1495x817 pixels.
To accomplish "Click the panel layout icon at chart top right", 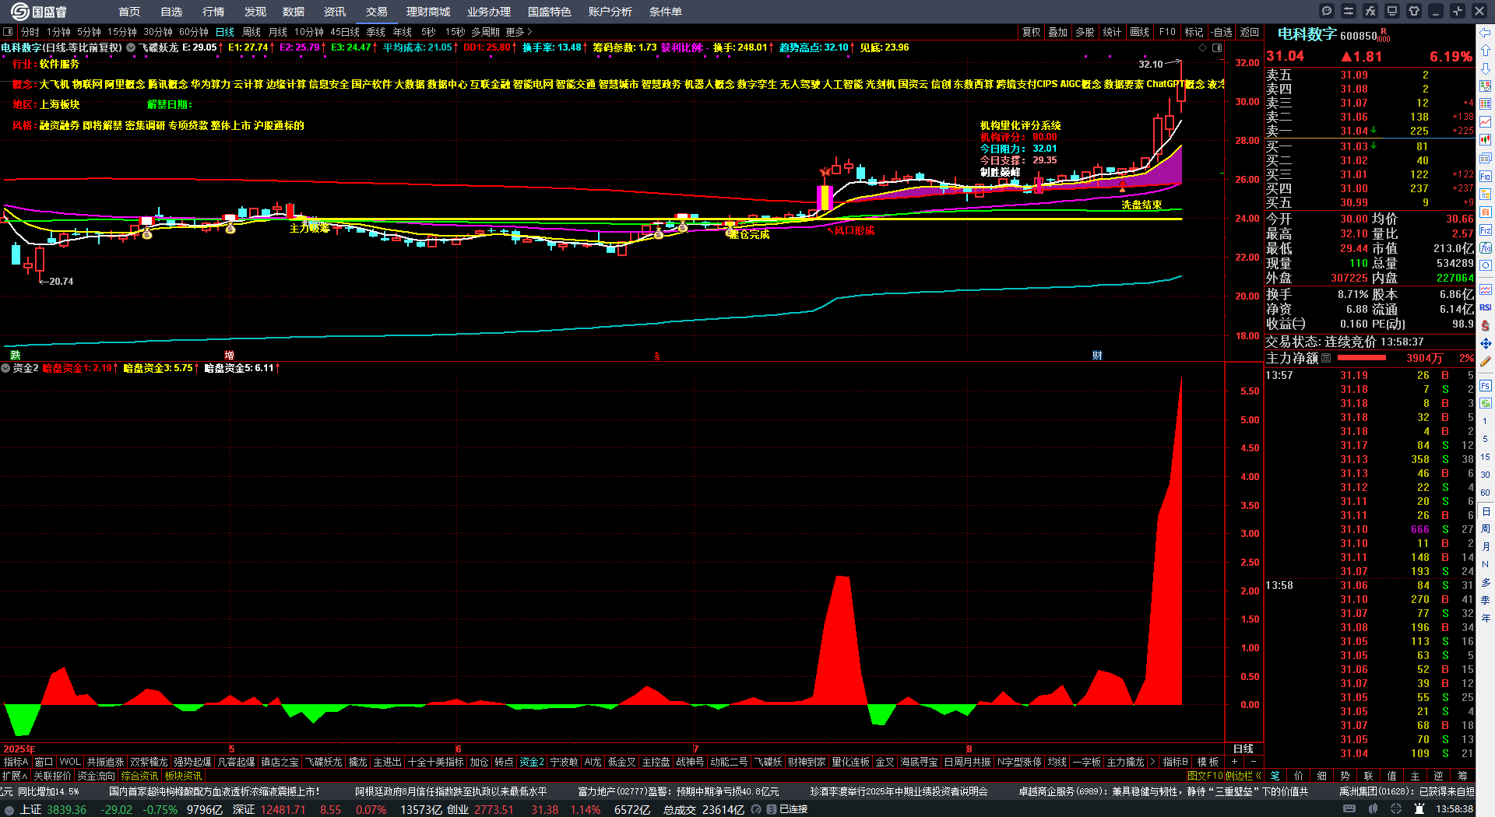I will (1217, 47).
